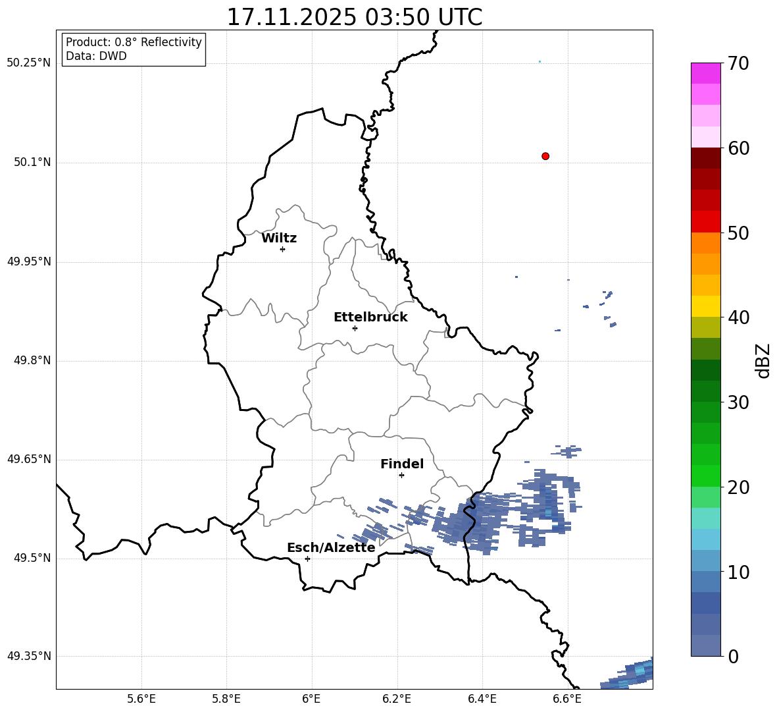This screenshot has width=779, height=712.
Task: Click the orange swatch just below 50
Action: pos(705,243)
